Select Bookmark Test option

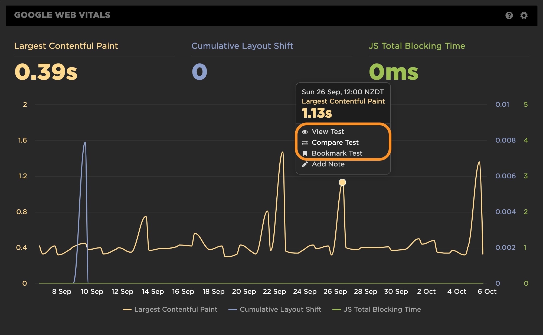337,153
